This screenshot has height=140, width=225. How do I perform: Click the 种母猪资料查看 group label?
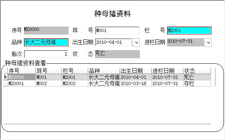point(25,63)
